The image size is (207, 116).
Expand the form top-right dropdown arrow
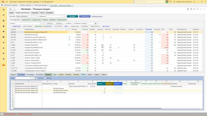(204, 9)
